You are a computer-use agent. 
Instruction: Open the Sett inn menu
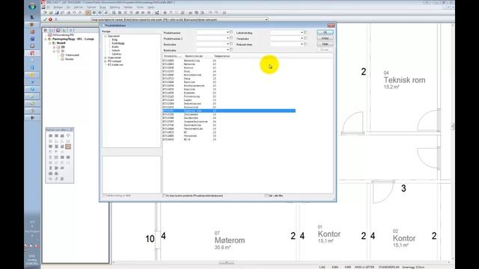pyautogui.click(x=79, y=7)
